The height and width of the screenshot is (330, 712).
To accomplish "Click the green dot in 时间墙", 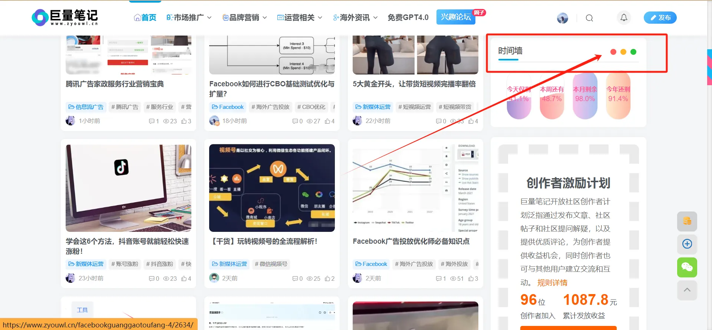I will tap(633, 52).
